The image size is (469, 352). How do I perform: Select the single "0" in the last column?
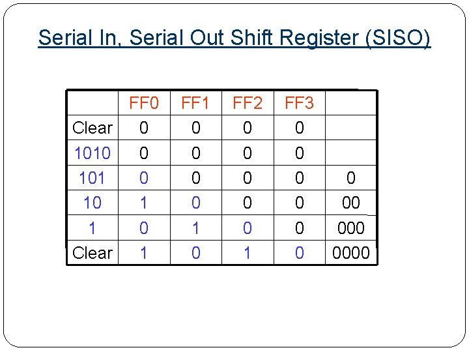click(x=351, y=178)
